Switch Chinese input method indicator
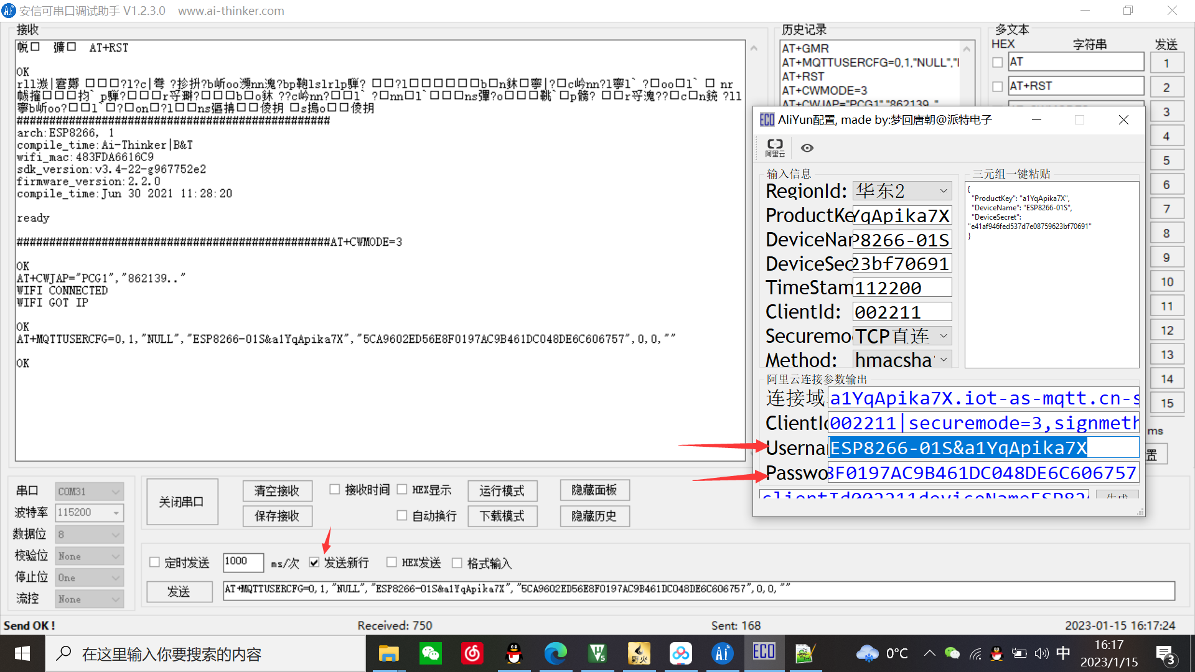The image size is (1195, 672). (x=1063, y=653)
